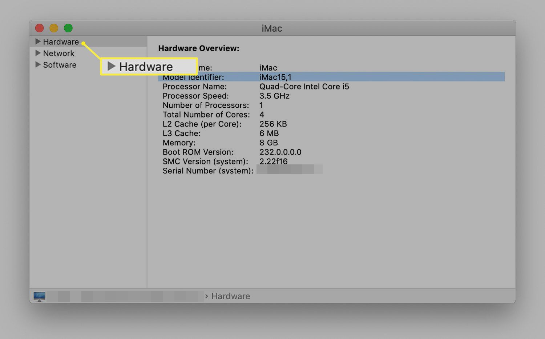Click the Processor Speed label
This screenshot has height=339, width=545.
point(196,96)
